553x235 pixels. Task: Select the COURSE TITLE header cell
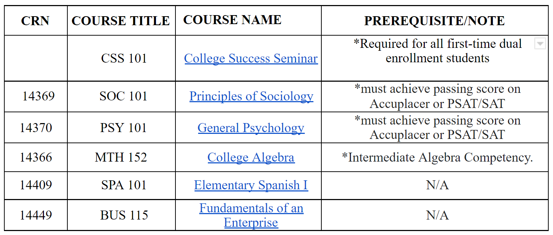pyautogui.click(x=121, y=21)
